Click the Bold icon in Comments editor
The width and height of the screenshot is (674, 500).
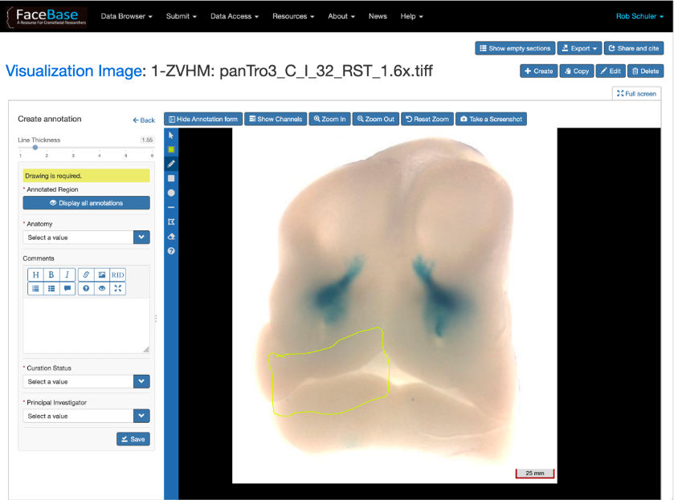point(51,274)
